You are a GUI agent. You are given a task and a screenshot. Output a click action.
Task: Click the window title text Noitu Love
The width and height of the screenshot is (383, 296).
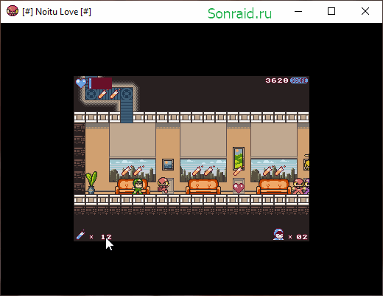click(57, 12)
